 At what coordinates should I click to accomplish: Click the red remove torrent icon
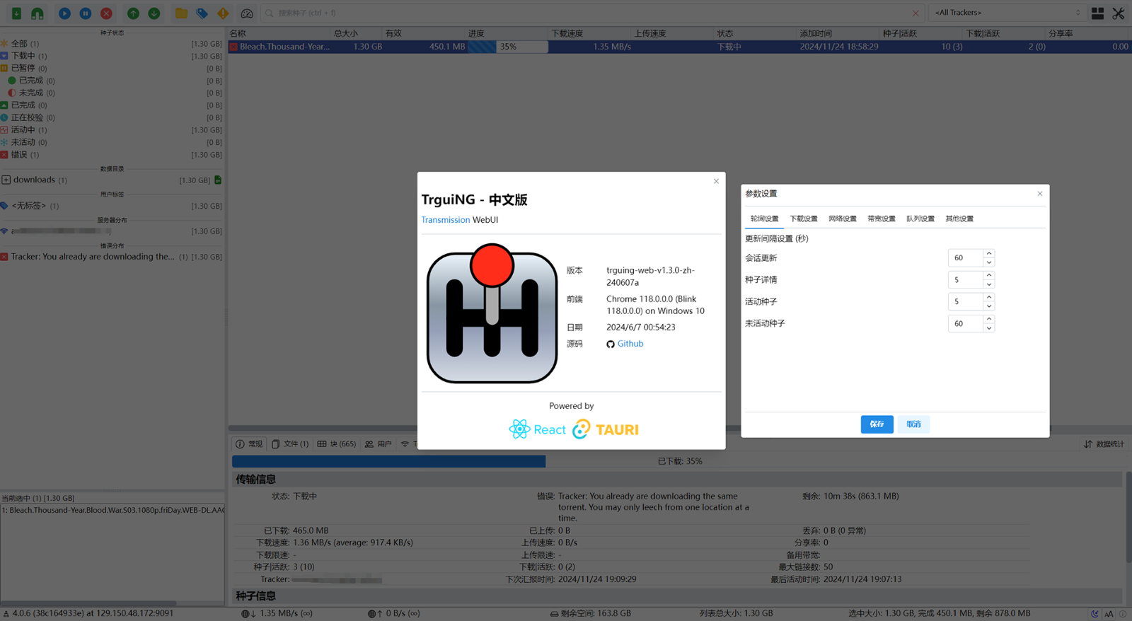click(x=106, y=13)
